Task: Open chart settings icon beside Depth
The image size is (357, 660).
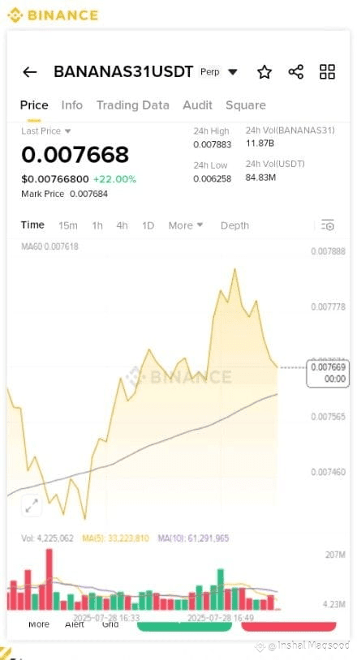Action: tap(328, 225)
